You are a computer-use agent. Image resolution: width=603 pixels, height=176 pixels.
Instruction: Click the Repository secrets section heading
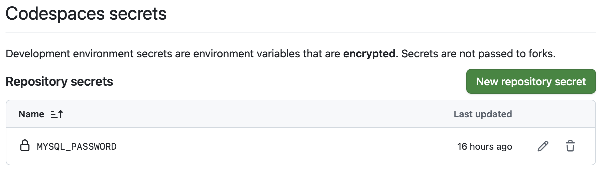tap(59, 82)
